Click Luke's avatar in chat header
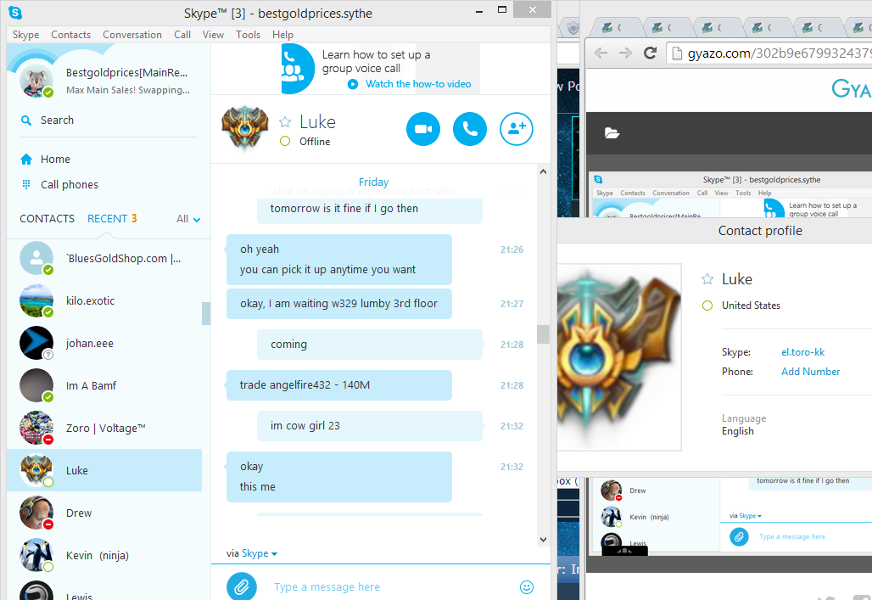 click(244, 129)
